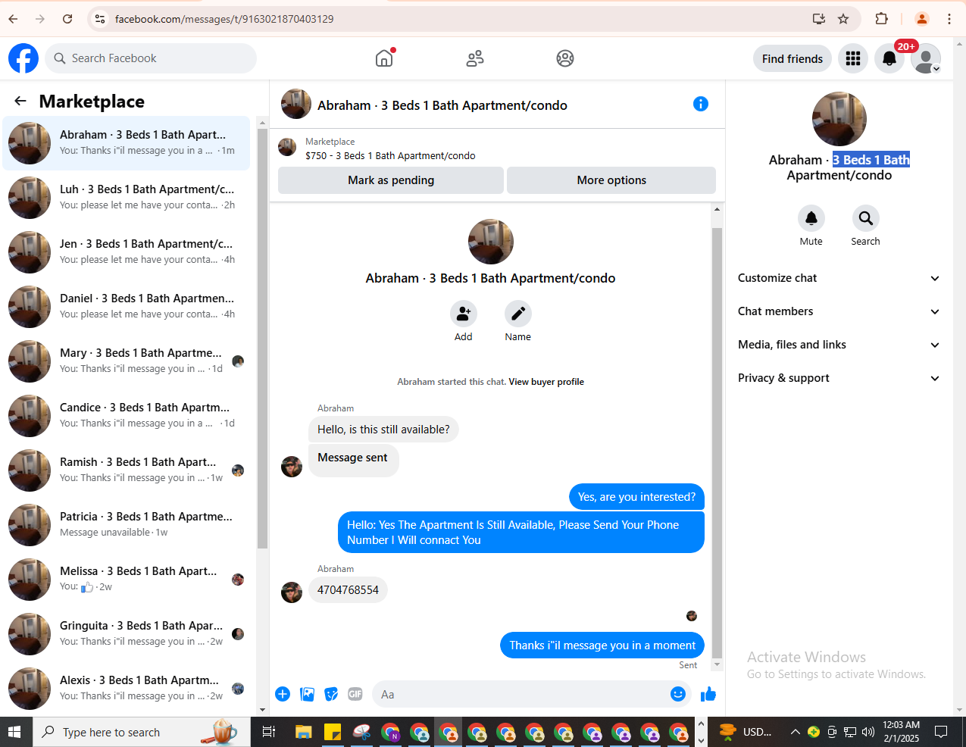
Task: Click phone number message 4704768554
Action: click(348, 590)
